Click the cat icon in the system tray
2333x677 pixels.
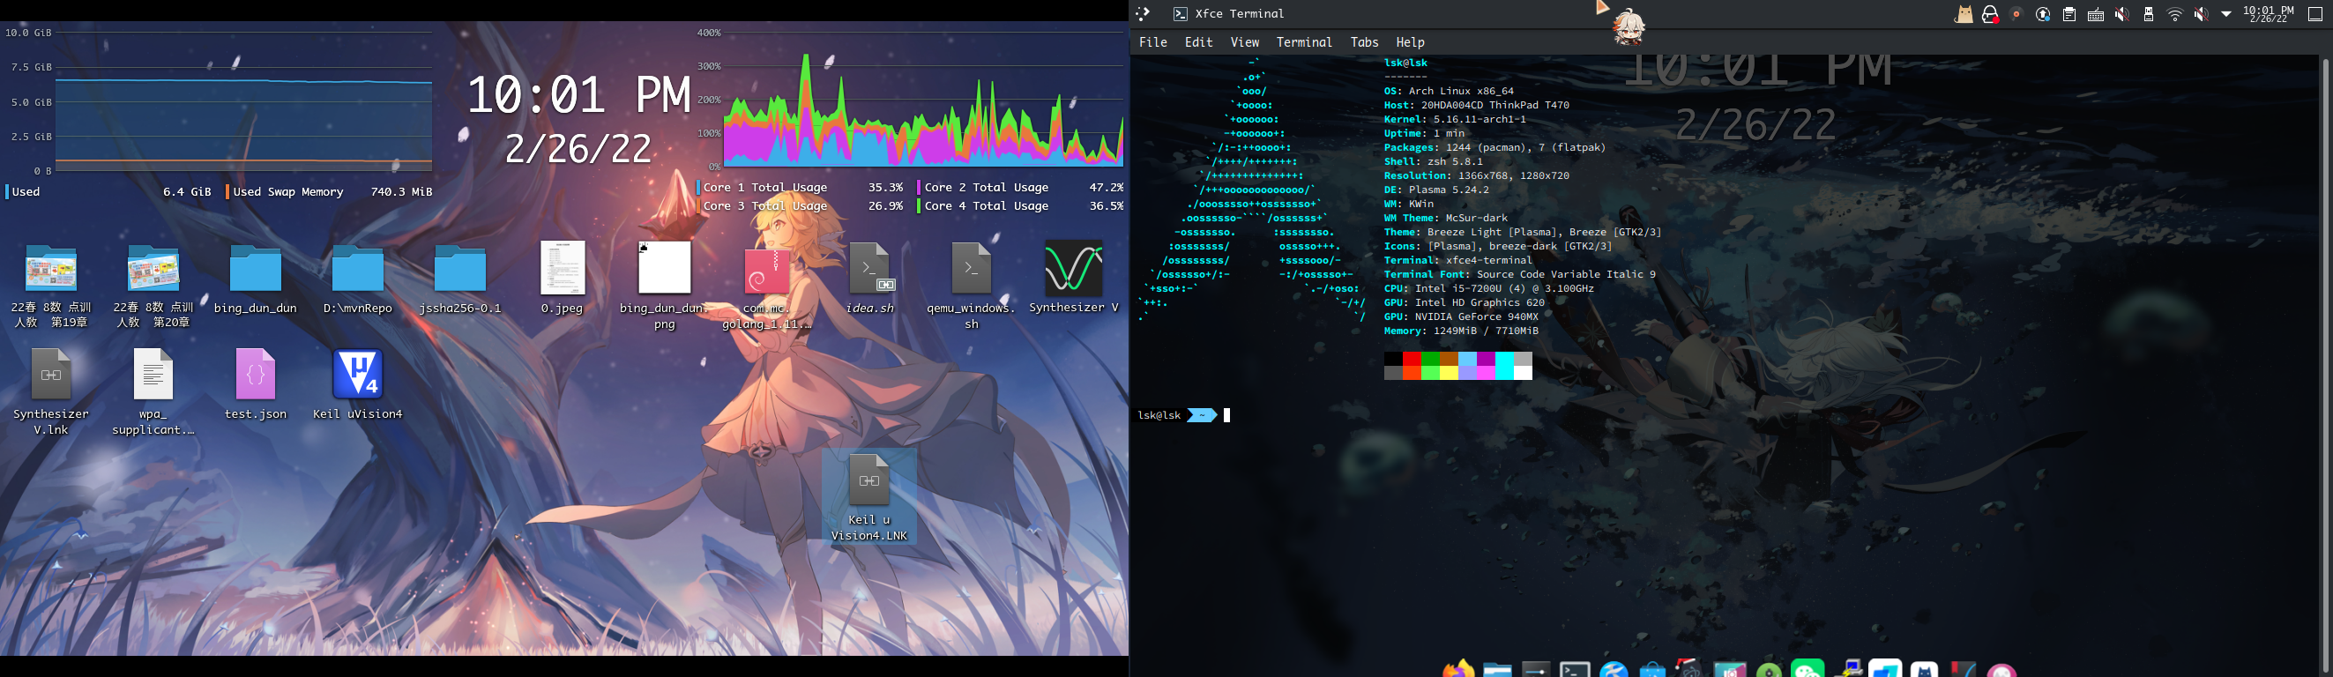[1964, 14]
